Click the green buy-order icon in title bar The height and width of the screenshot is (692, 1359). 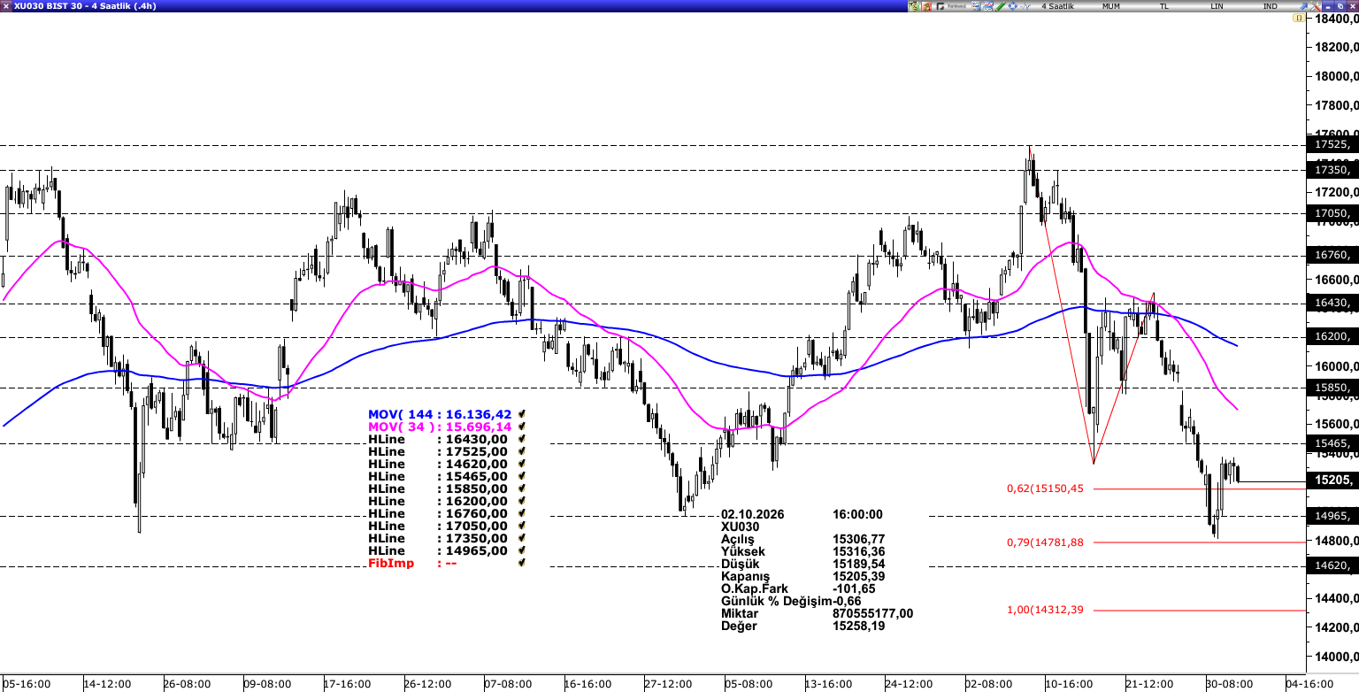pyautogui.click(x=914, y=6)
